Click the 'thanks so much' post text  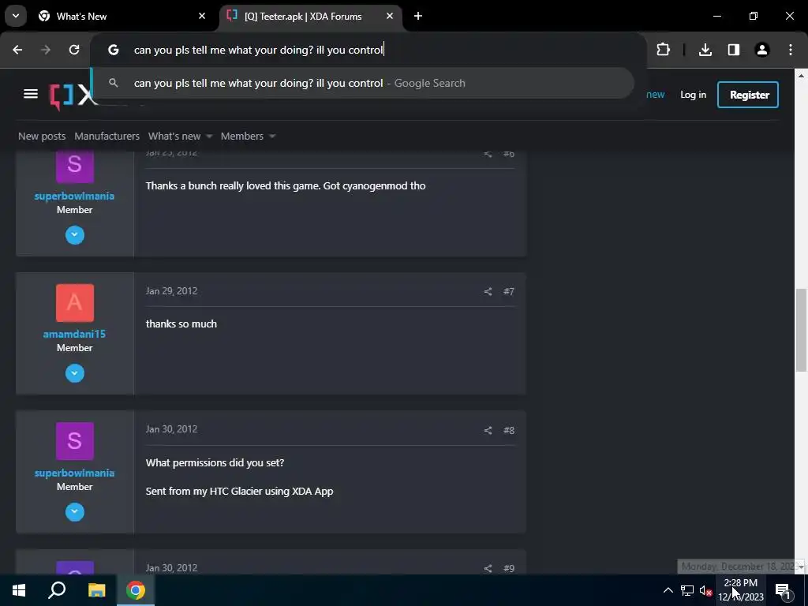[181, 324]
